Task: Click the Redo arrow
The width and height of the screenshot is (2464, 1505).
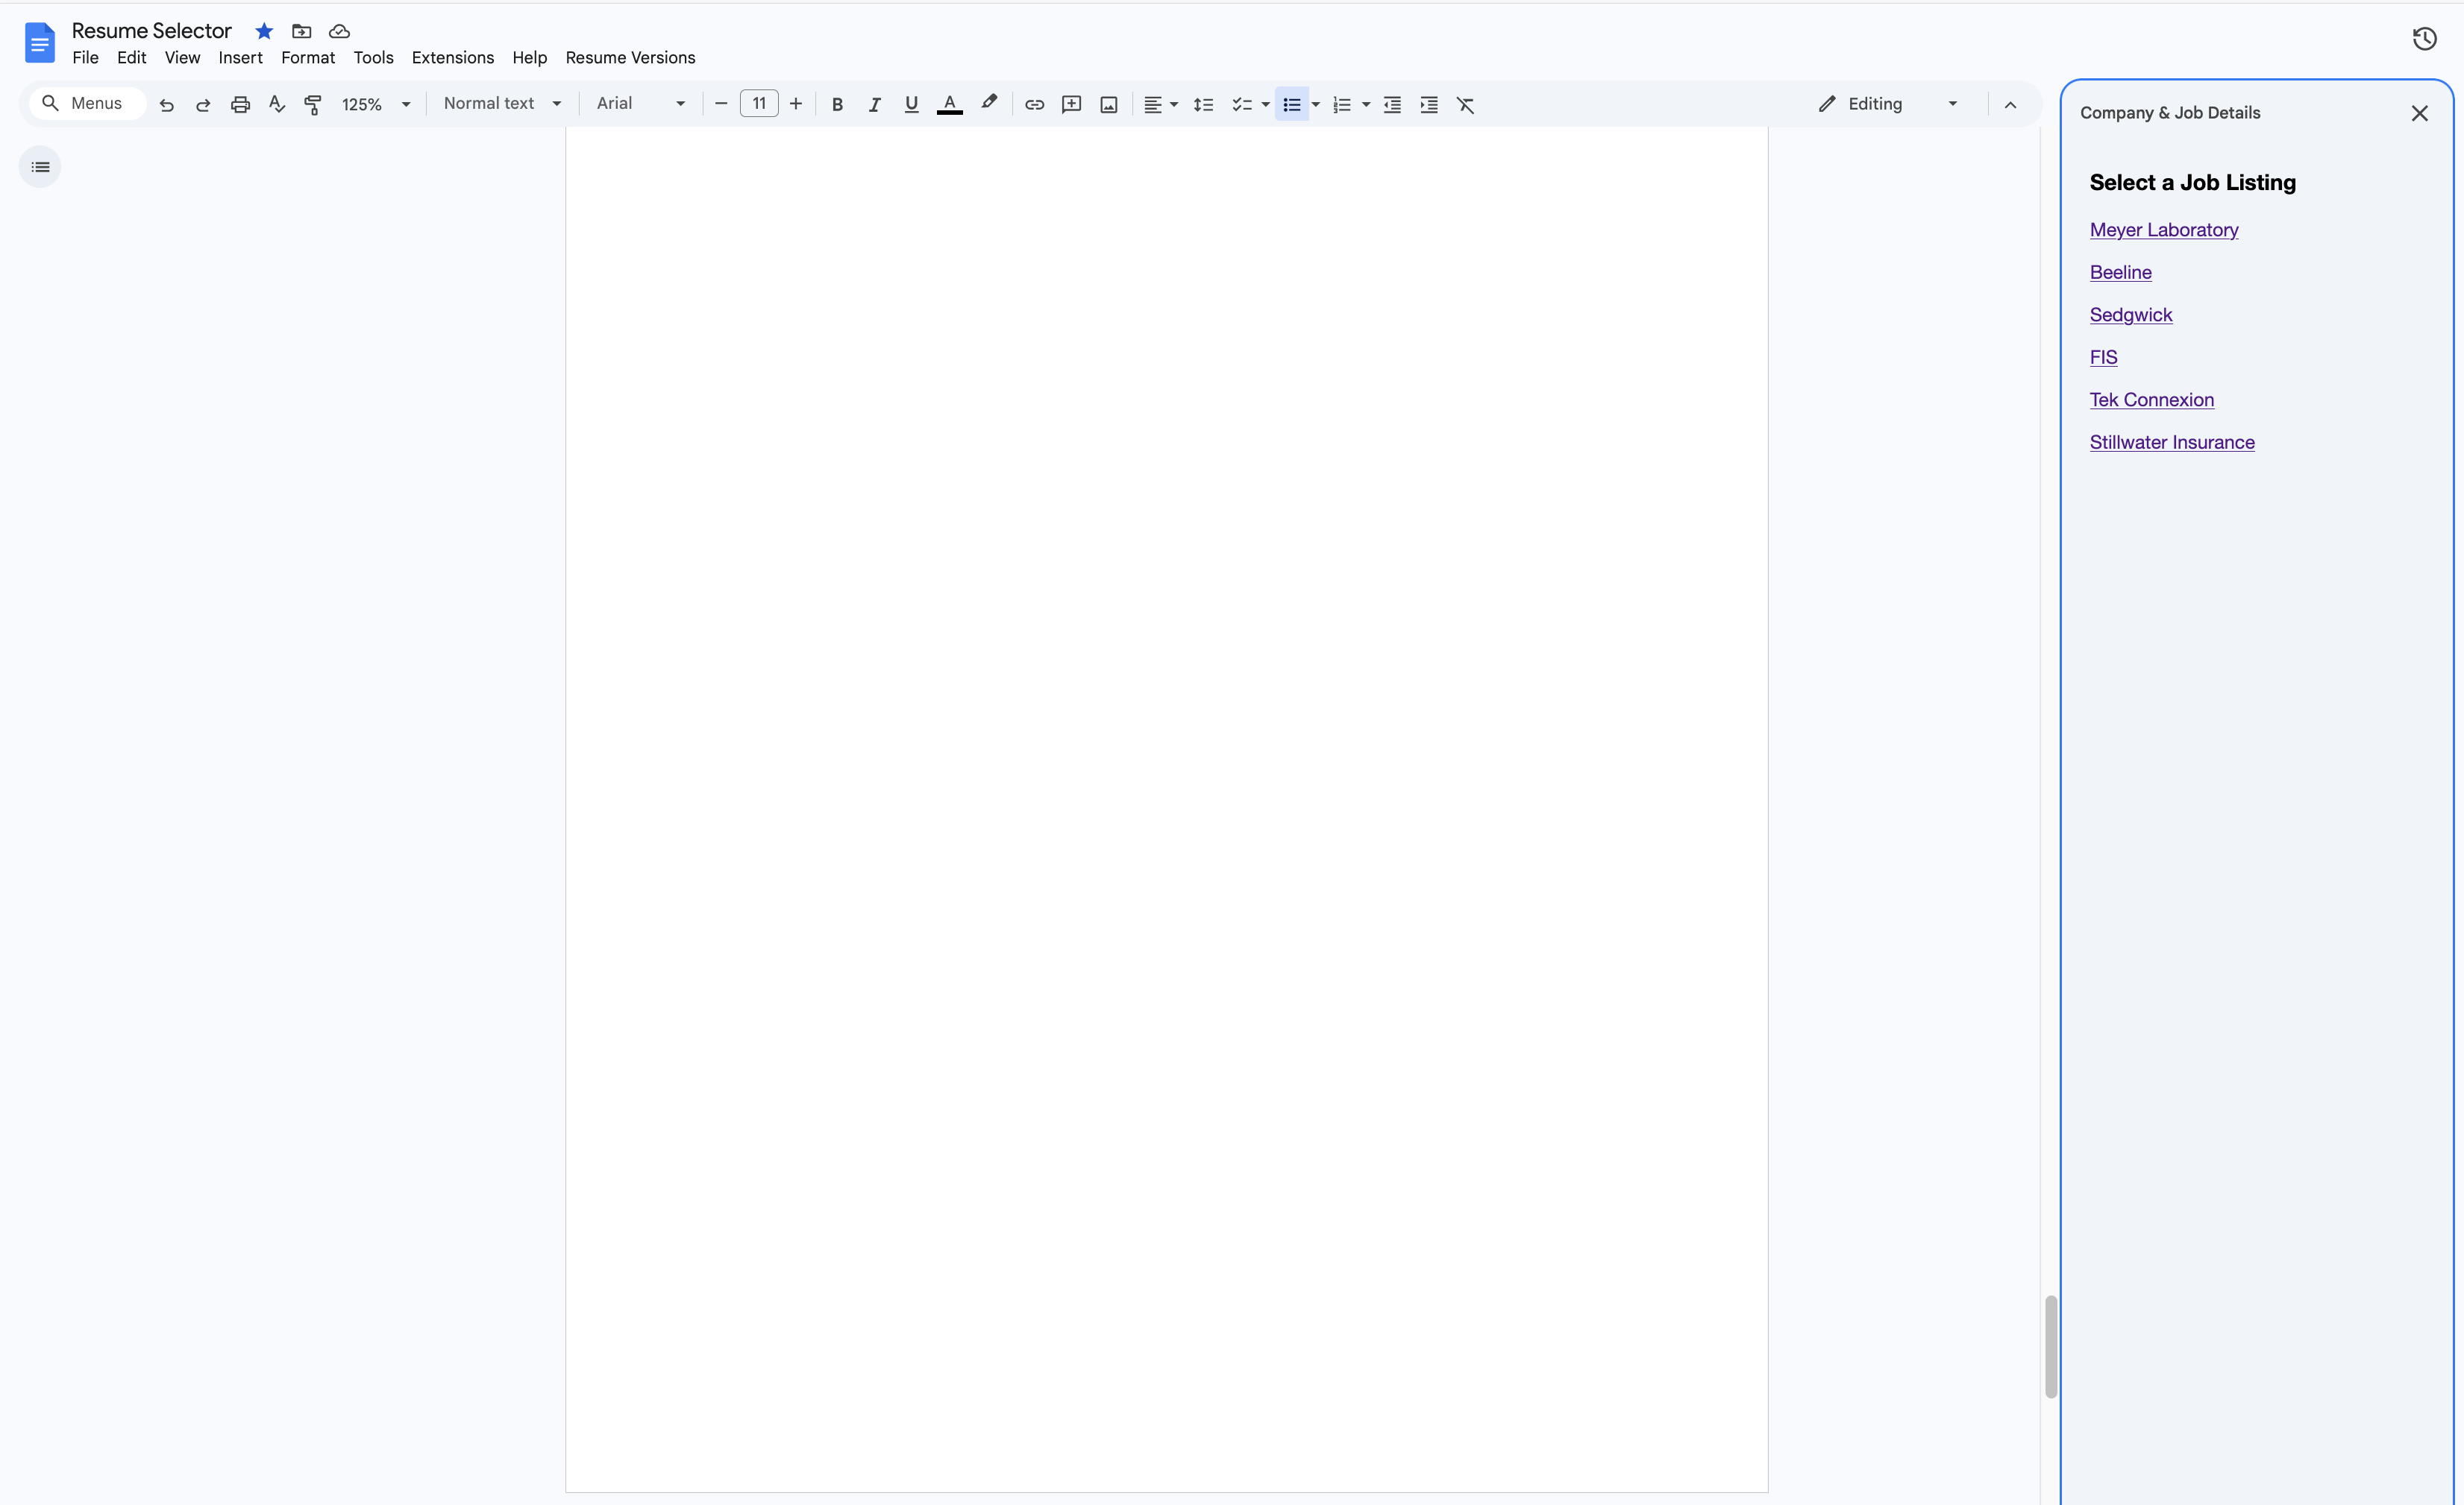Action: click(x=203, y=104)
